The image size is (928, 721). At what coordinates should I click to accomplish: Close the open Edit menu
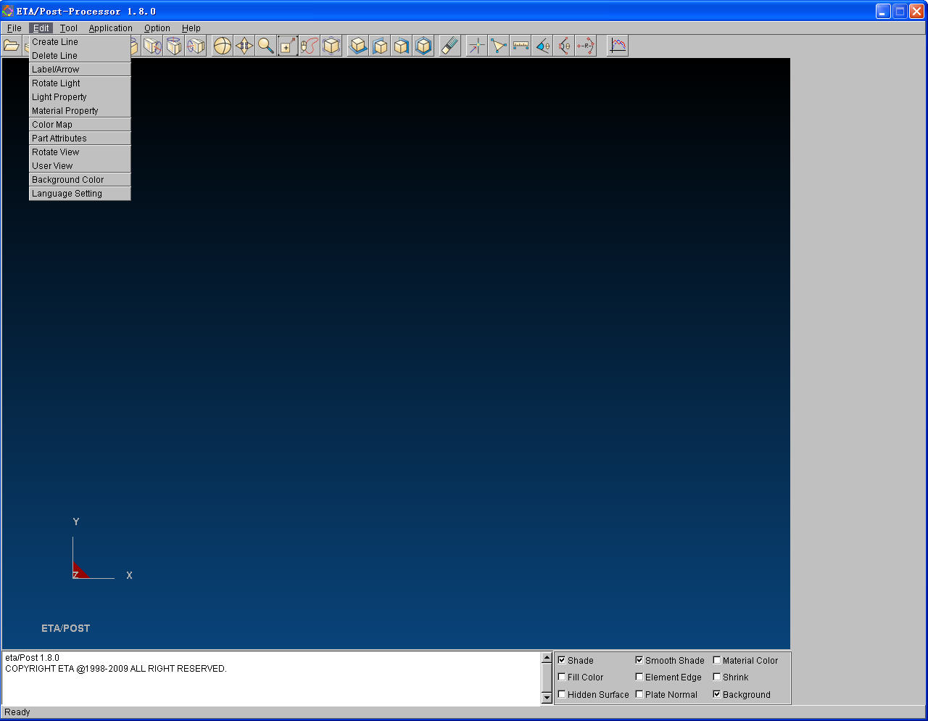click(41, 28)
